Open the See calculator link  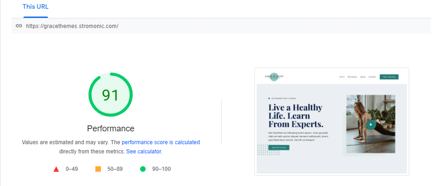tap(144, 152)
